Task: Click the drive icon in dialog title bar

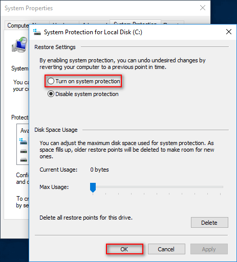Action: tap(37, 32)
